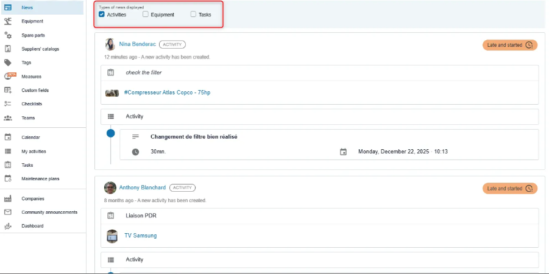Enable the Equipment news checkbox
This screenshot has height=274, width=549.
point(146,14)
